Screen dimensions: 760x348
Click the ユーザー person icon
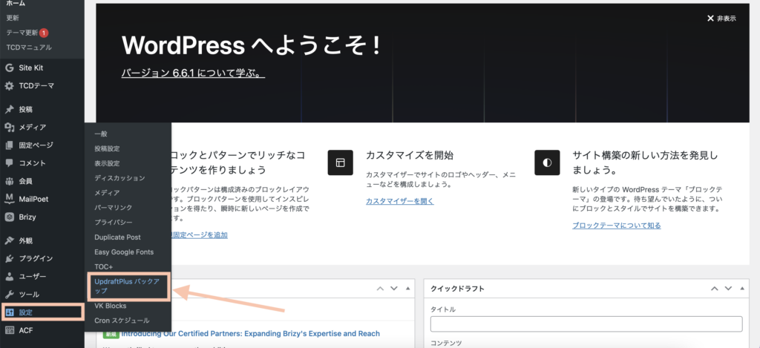point(9,277)
